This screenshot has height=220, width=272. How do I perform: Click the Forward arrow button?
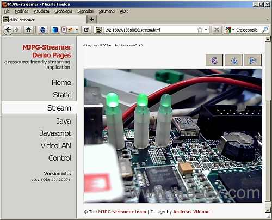pyautogui.click(x=17, y=30)
